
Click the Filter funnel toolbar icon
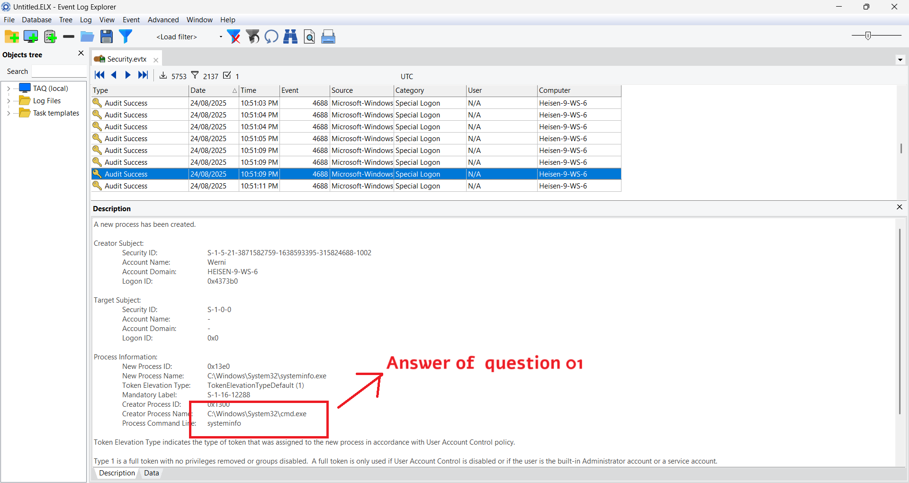click(x=126, y=36)
